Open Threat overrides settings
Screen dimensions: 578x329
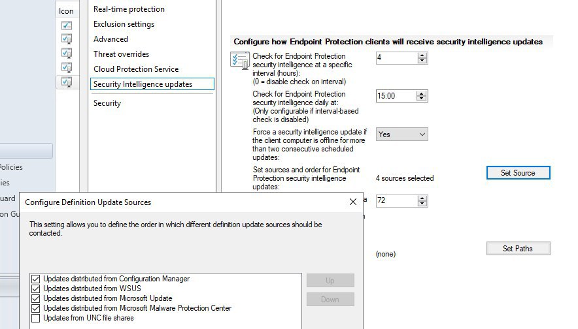click(x=121, y=54)
